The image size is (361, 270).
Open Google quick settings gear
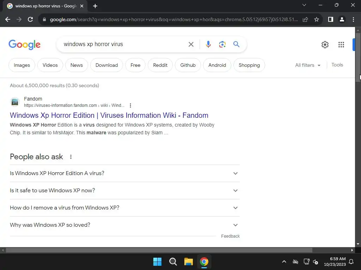pos(325,45)
